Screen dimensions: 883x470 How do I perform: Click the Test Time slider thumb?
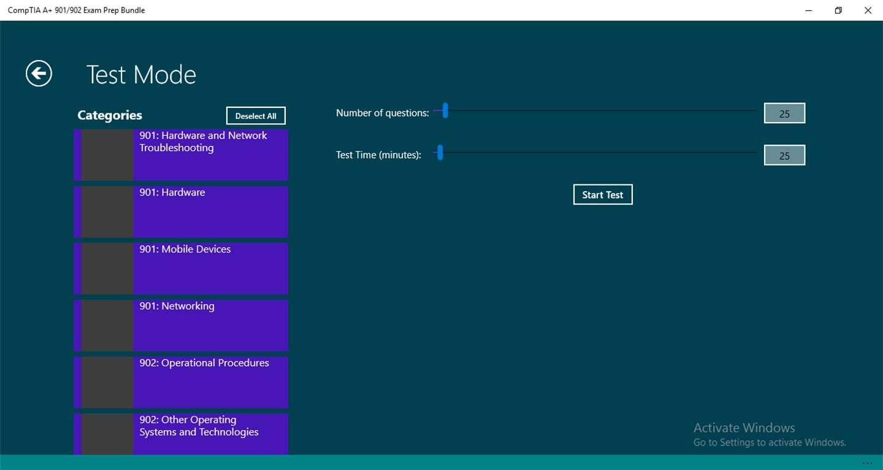(x=440, y=153)
